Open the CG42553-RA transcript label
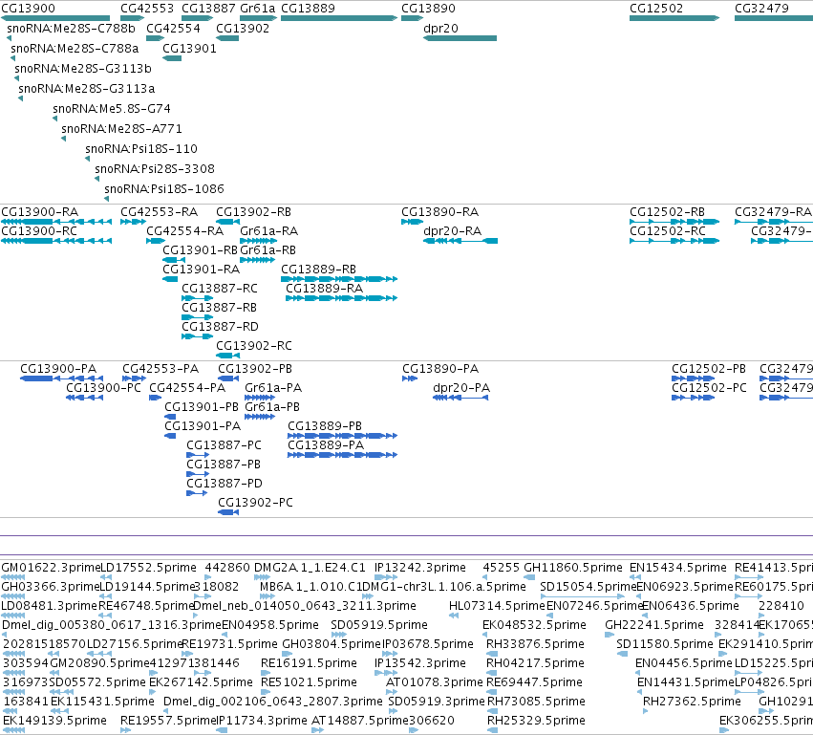This screenshot has height=735, width=813. point(160,212)
